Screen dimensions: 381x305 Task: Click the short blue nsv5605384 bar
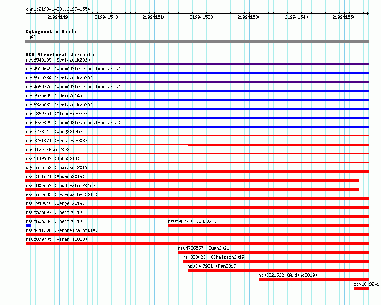click(28, 226)
